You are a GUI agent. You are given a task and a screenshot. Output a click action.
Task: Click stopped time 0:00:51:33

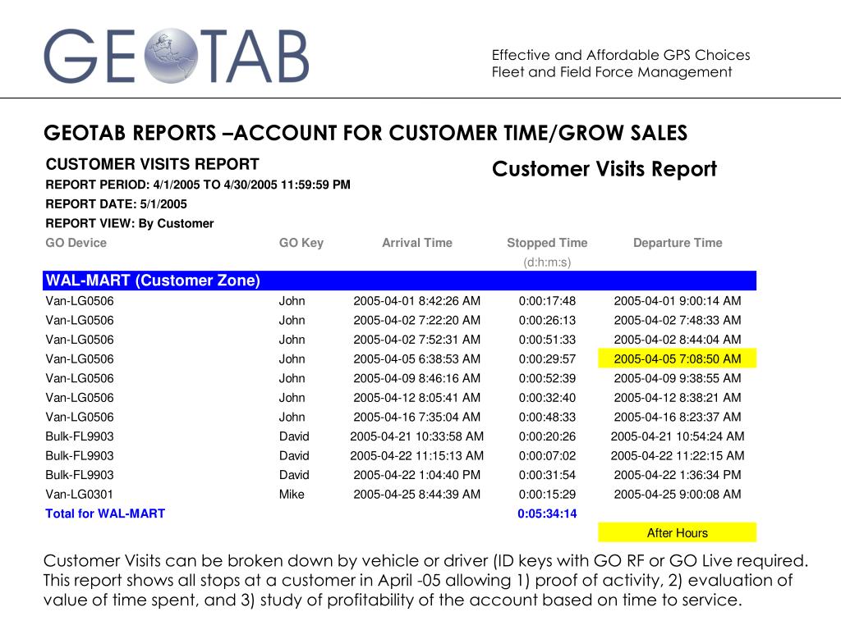(x=547, y=339)
